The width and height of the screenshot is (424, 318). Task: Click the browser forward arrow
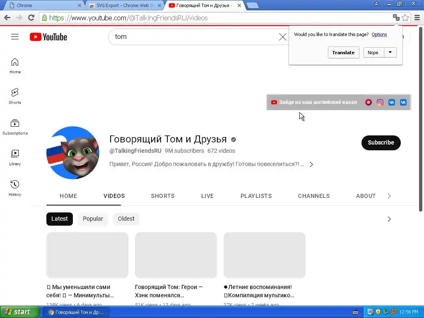19,18
